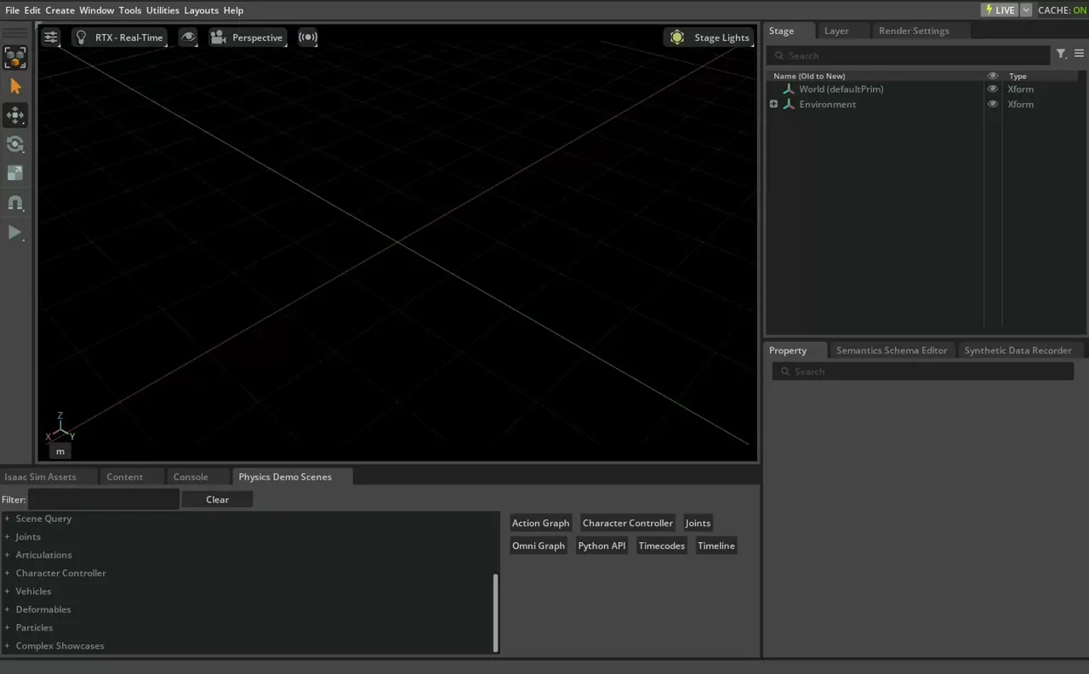Click the Stage panel filter funnel icon
This screenshot has width=1089, height=674.
(x=1061, y=54)
